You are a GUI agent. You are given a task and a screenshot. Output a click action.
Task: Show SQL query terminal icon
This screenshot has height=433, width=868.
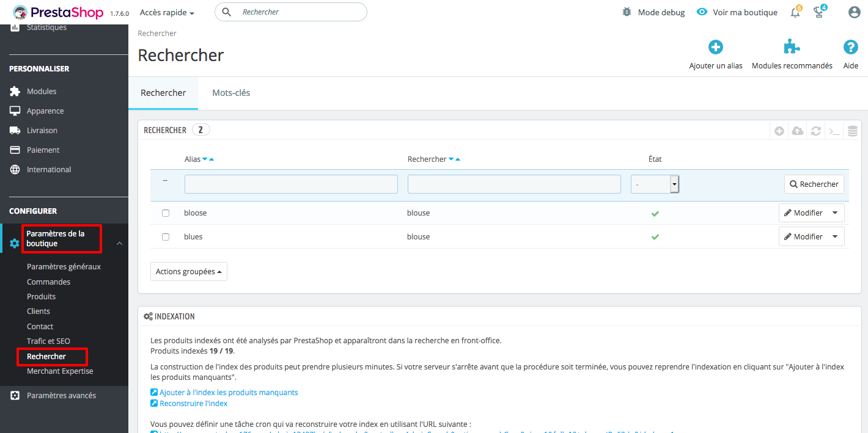pos(834,131)
